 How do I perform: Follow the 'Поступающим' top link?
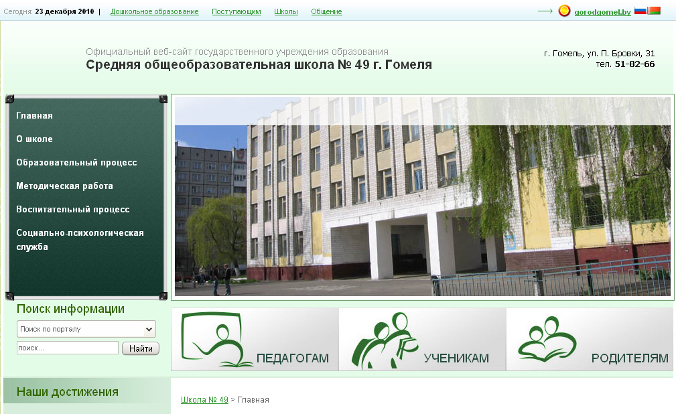coord(236,12)
